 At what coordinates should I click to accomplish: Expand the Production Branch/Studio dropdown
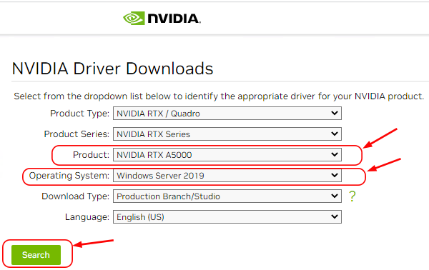(x=227, y=196)
